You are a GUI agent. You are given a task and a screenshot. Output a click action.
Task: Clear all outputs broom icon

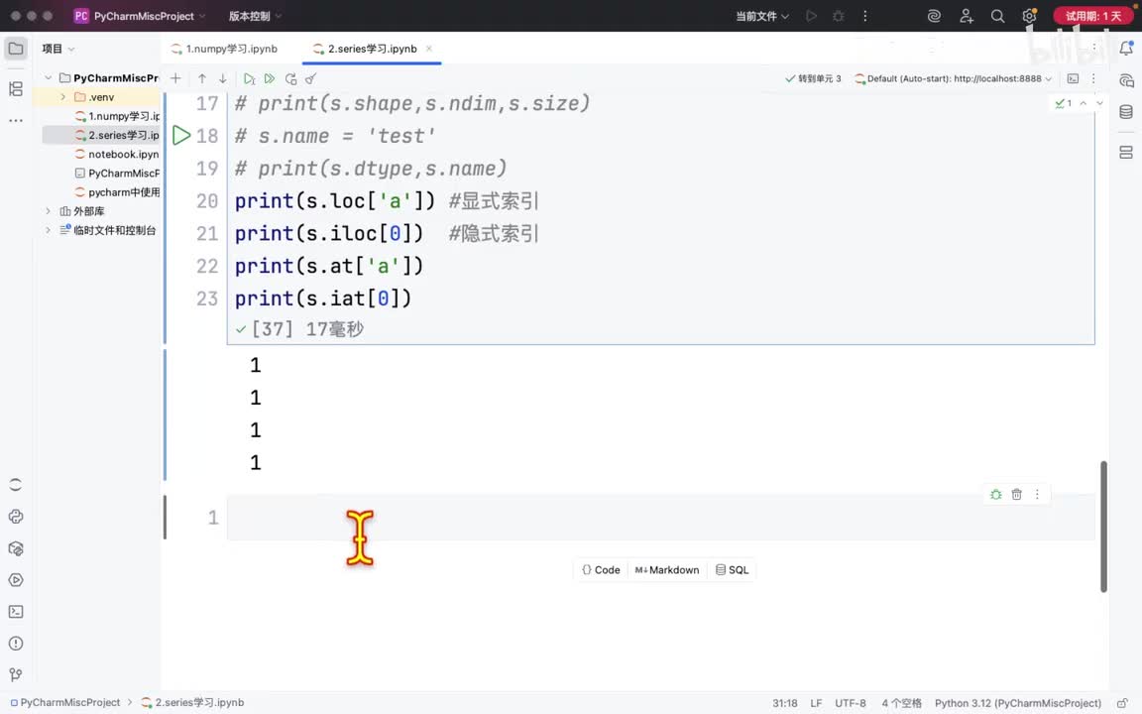coord(311,78)
